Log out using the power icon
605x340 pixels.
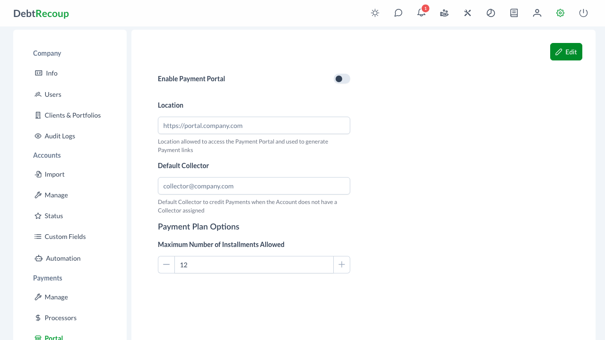[x=583, y=13]
